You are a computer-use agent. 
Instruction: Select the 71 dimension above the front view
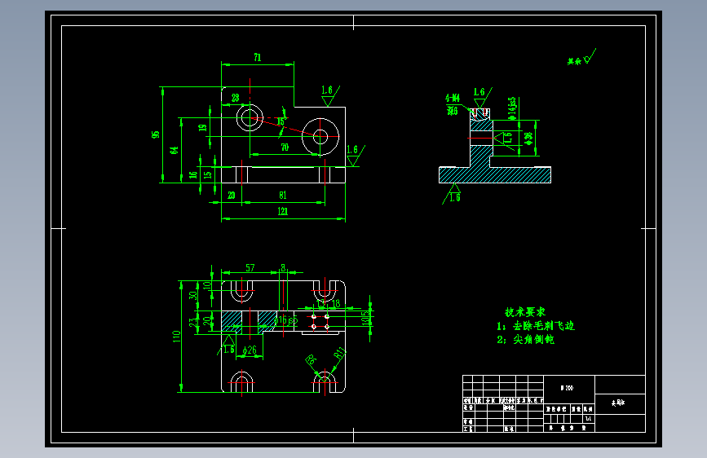pos(258,57)
